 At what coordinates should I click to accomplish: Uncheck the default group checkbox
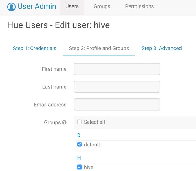tap(80, 144)
